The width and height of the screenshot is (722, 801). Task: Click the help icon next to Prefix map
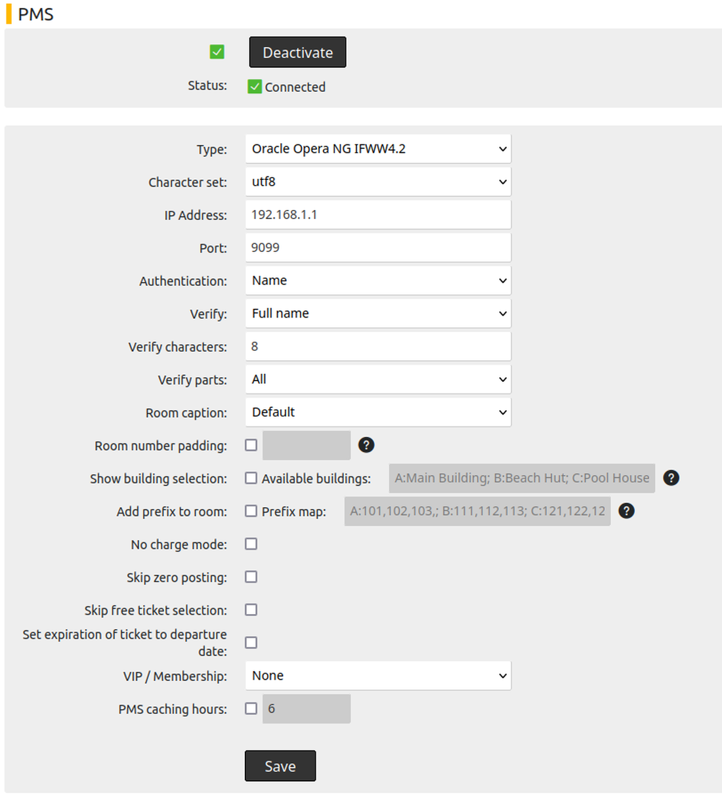point(626,510)
